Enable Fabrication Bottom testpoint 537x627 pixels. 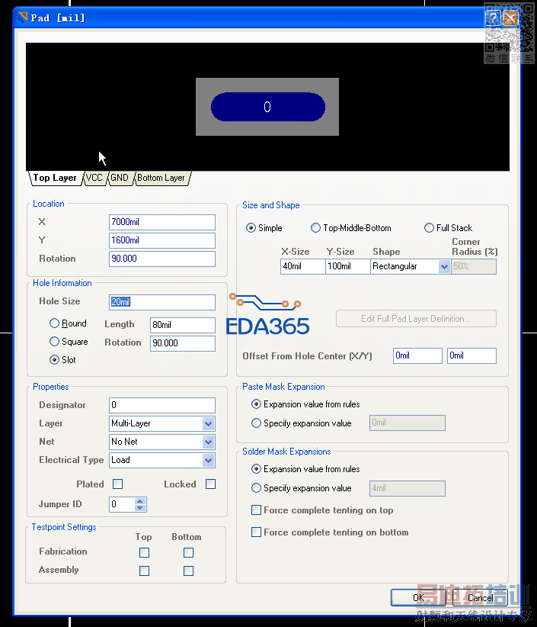(x=188, y=552)
